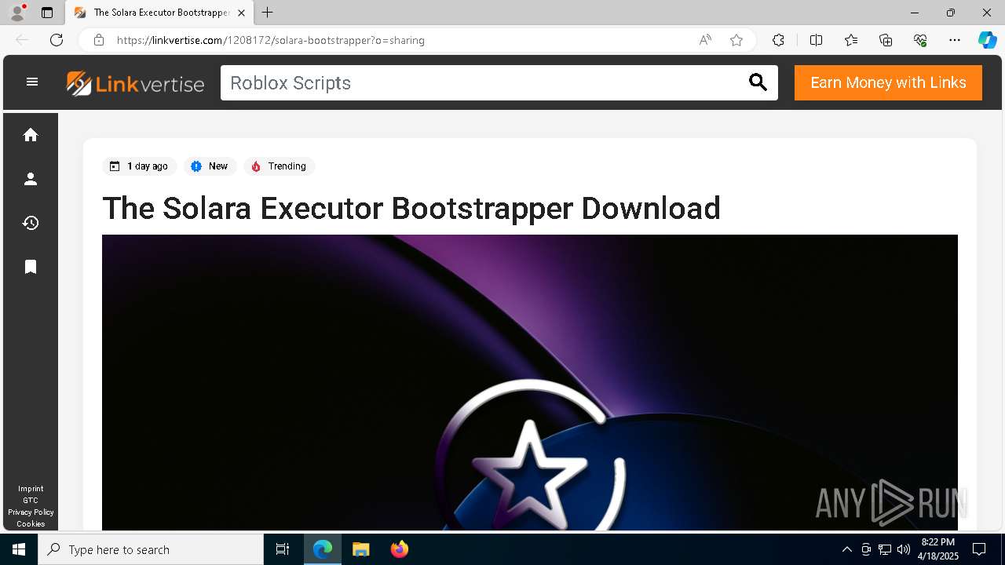Open browser Extensions puzzle icon
This screenshot has height=565, width=1005.
coord(778,40)
